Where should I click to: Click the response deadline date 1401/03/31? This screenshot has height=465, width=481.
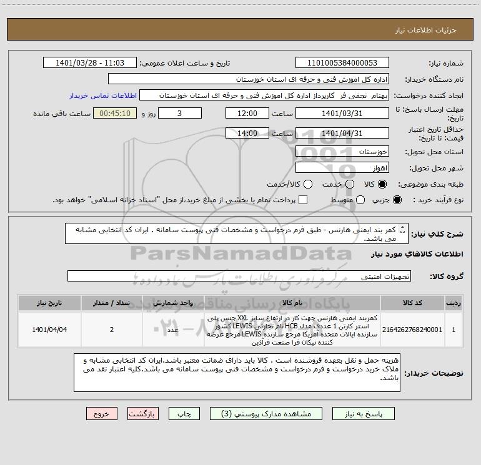point(342,113)
